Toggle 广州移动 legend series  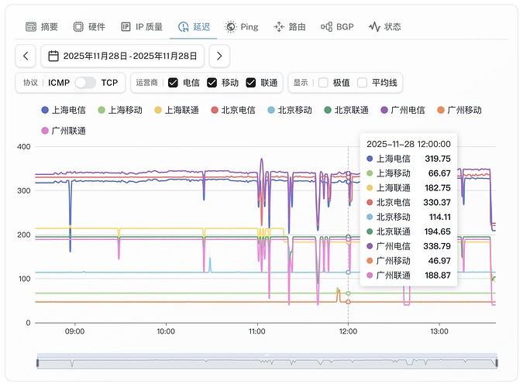click(x=459, y=110)
